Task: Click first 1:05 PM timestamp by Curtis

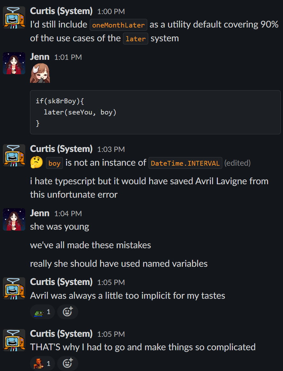Action: (111, 282)
